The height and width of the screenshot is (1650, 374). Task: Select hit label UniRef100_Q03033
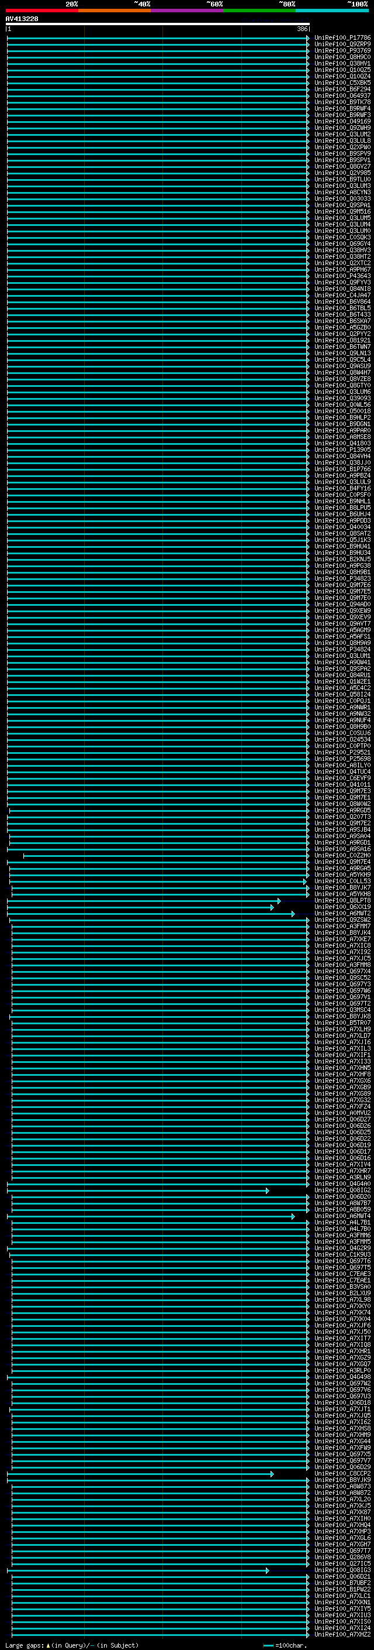coord(342,198)
